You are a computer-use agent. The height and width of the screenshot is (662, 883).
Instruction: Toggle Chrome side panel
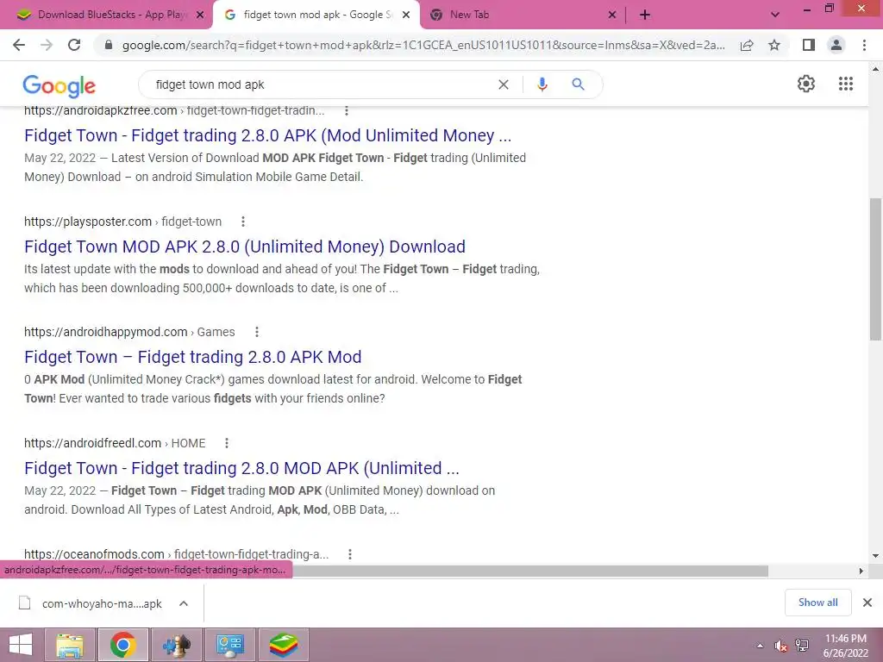point(809,45)
